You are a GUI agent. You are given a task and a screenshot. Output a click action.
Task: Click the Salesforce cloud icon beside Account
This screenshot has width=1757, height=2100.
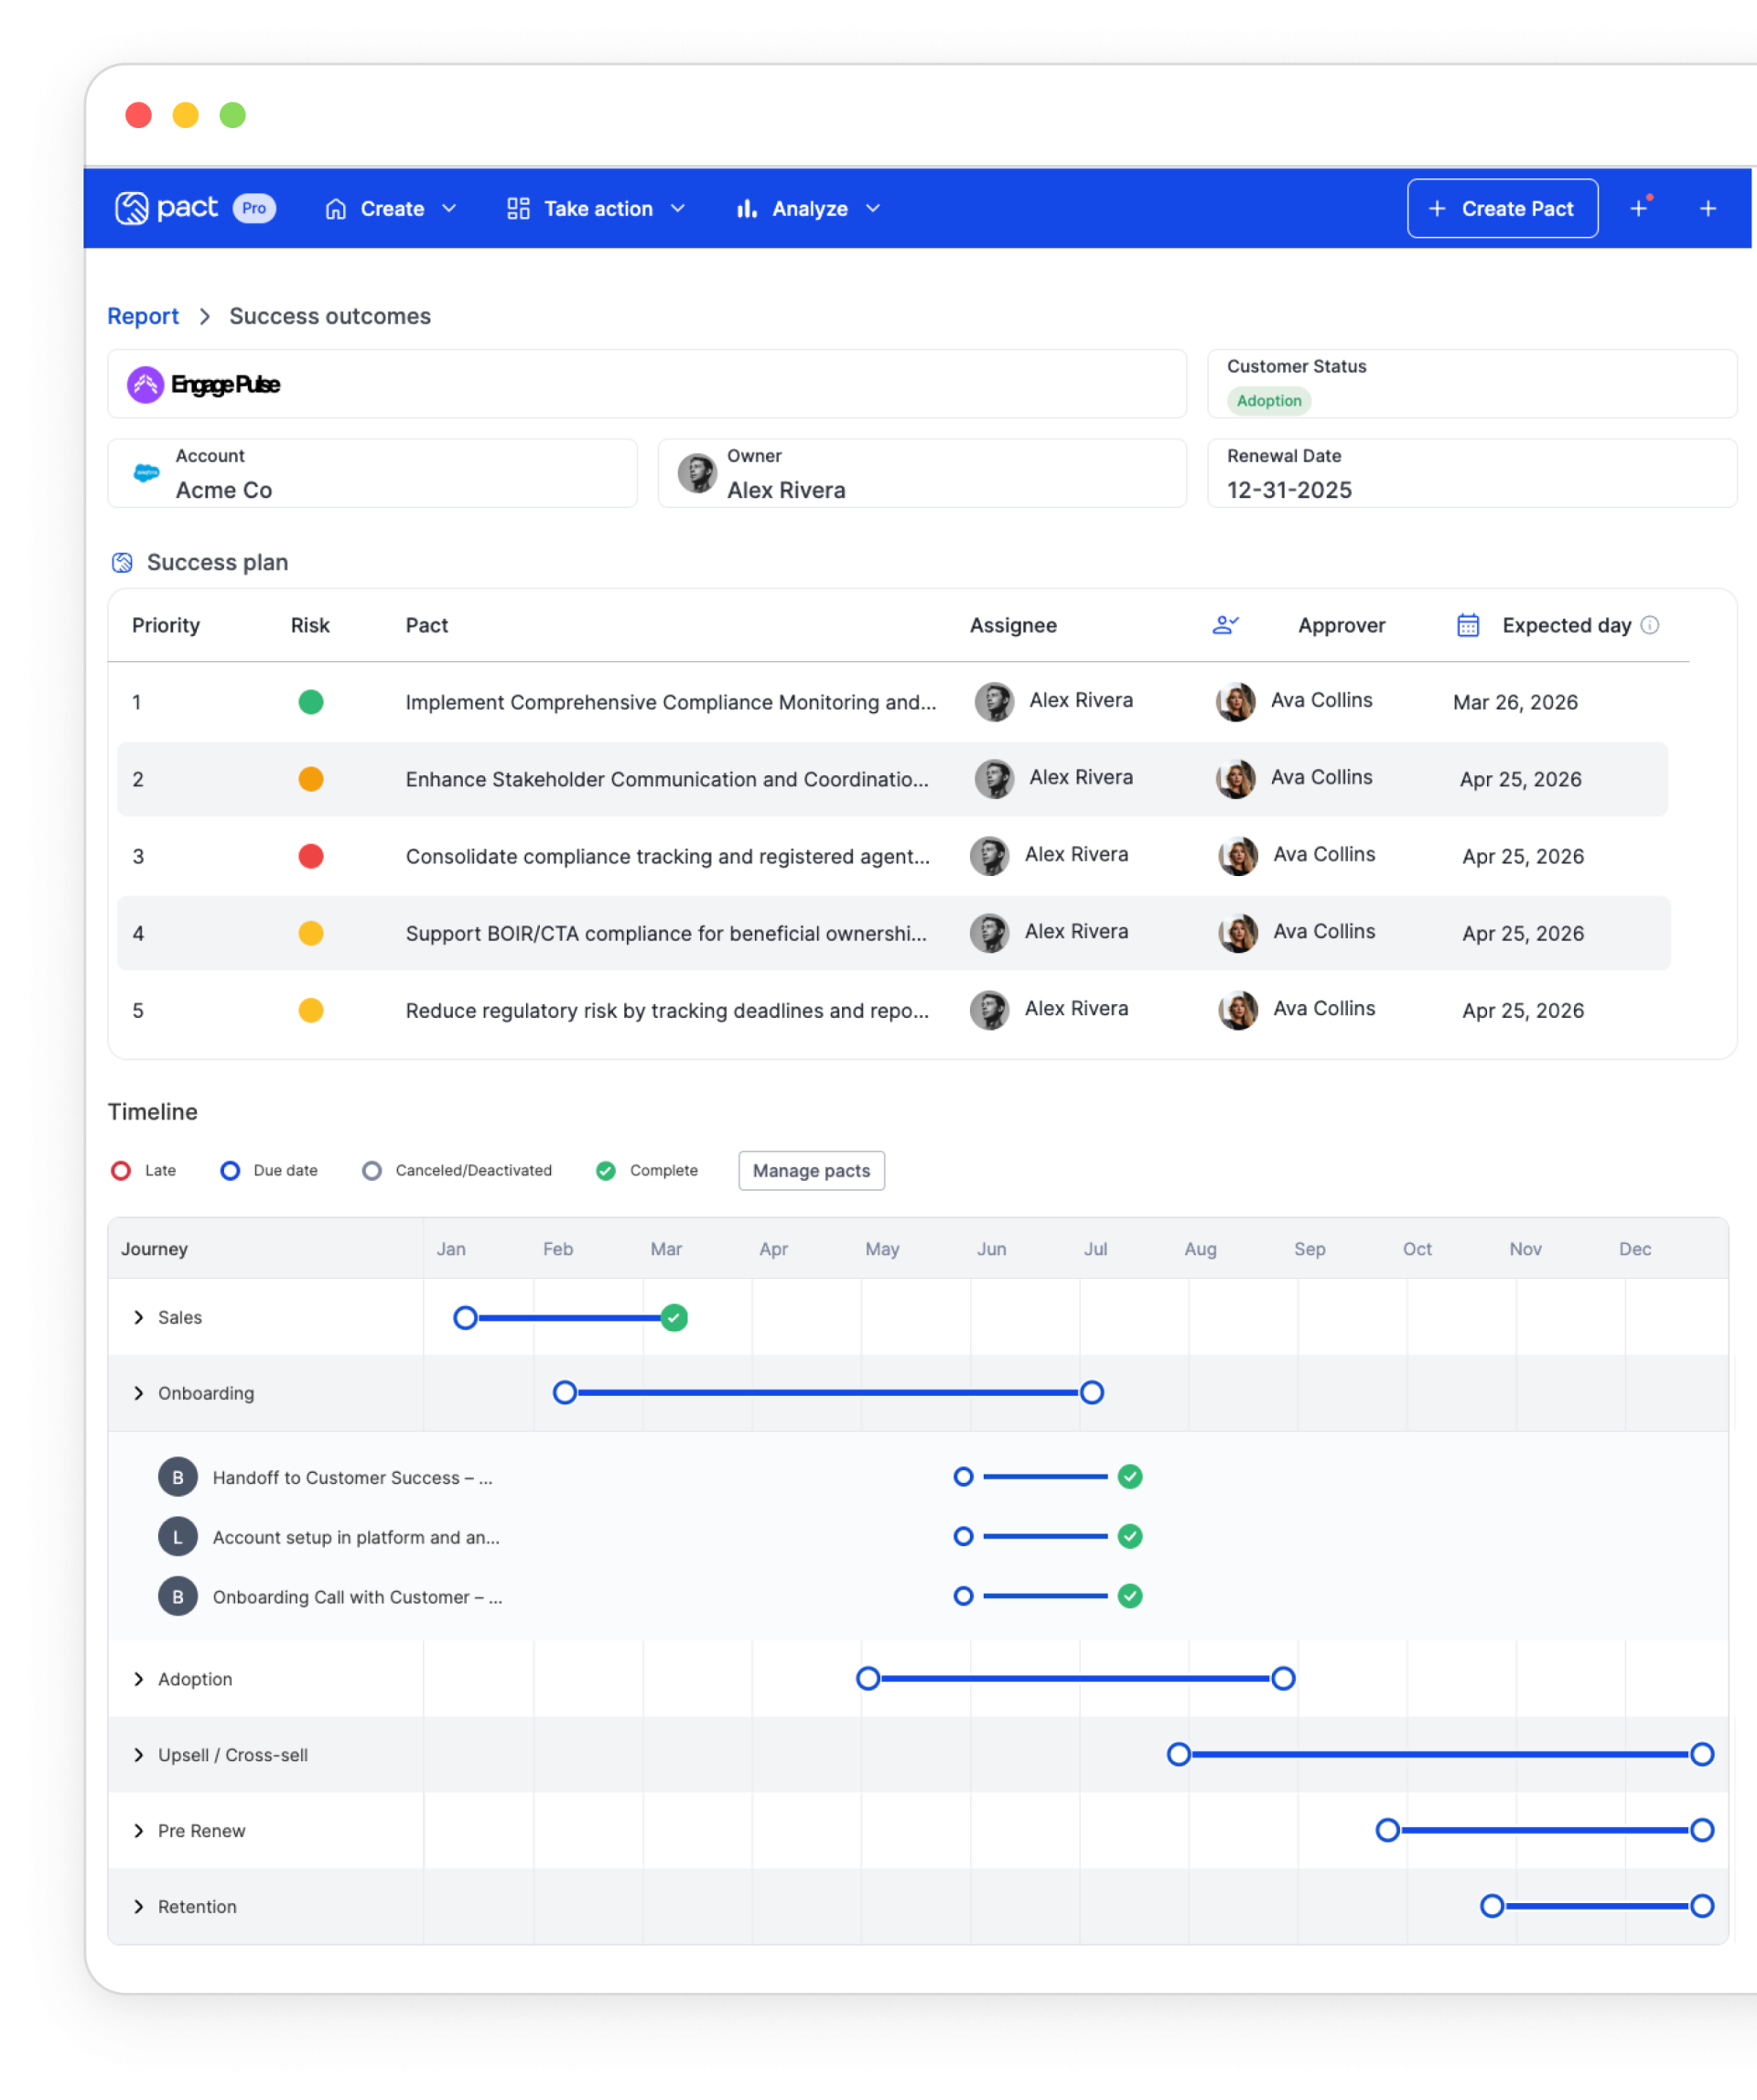pyautogui.click(x=147, y=473)
